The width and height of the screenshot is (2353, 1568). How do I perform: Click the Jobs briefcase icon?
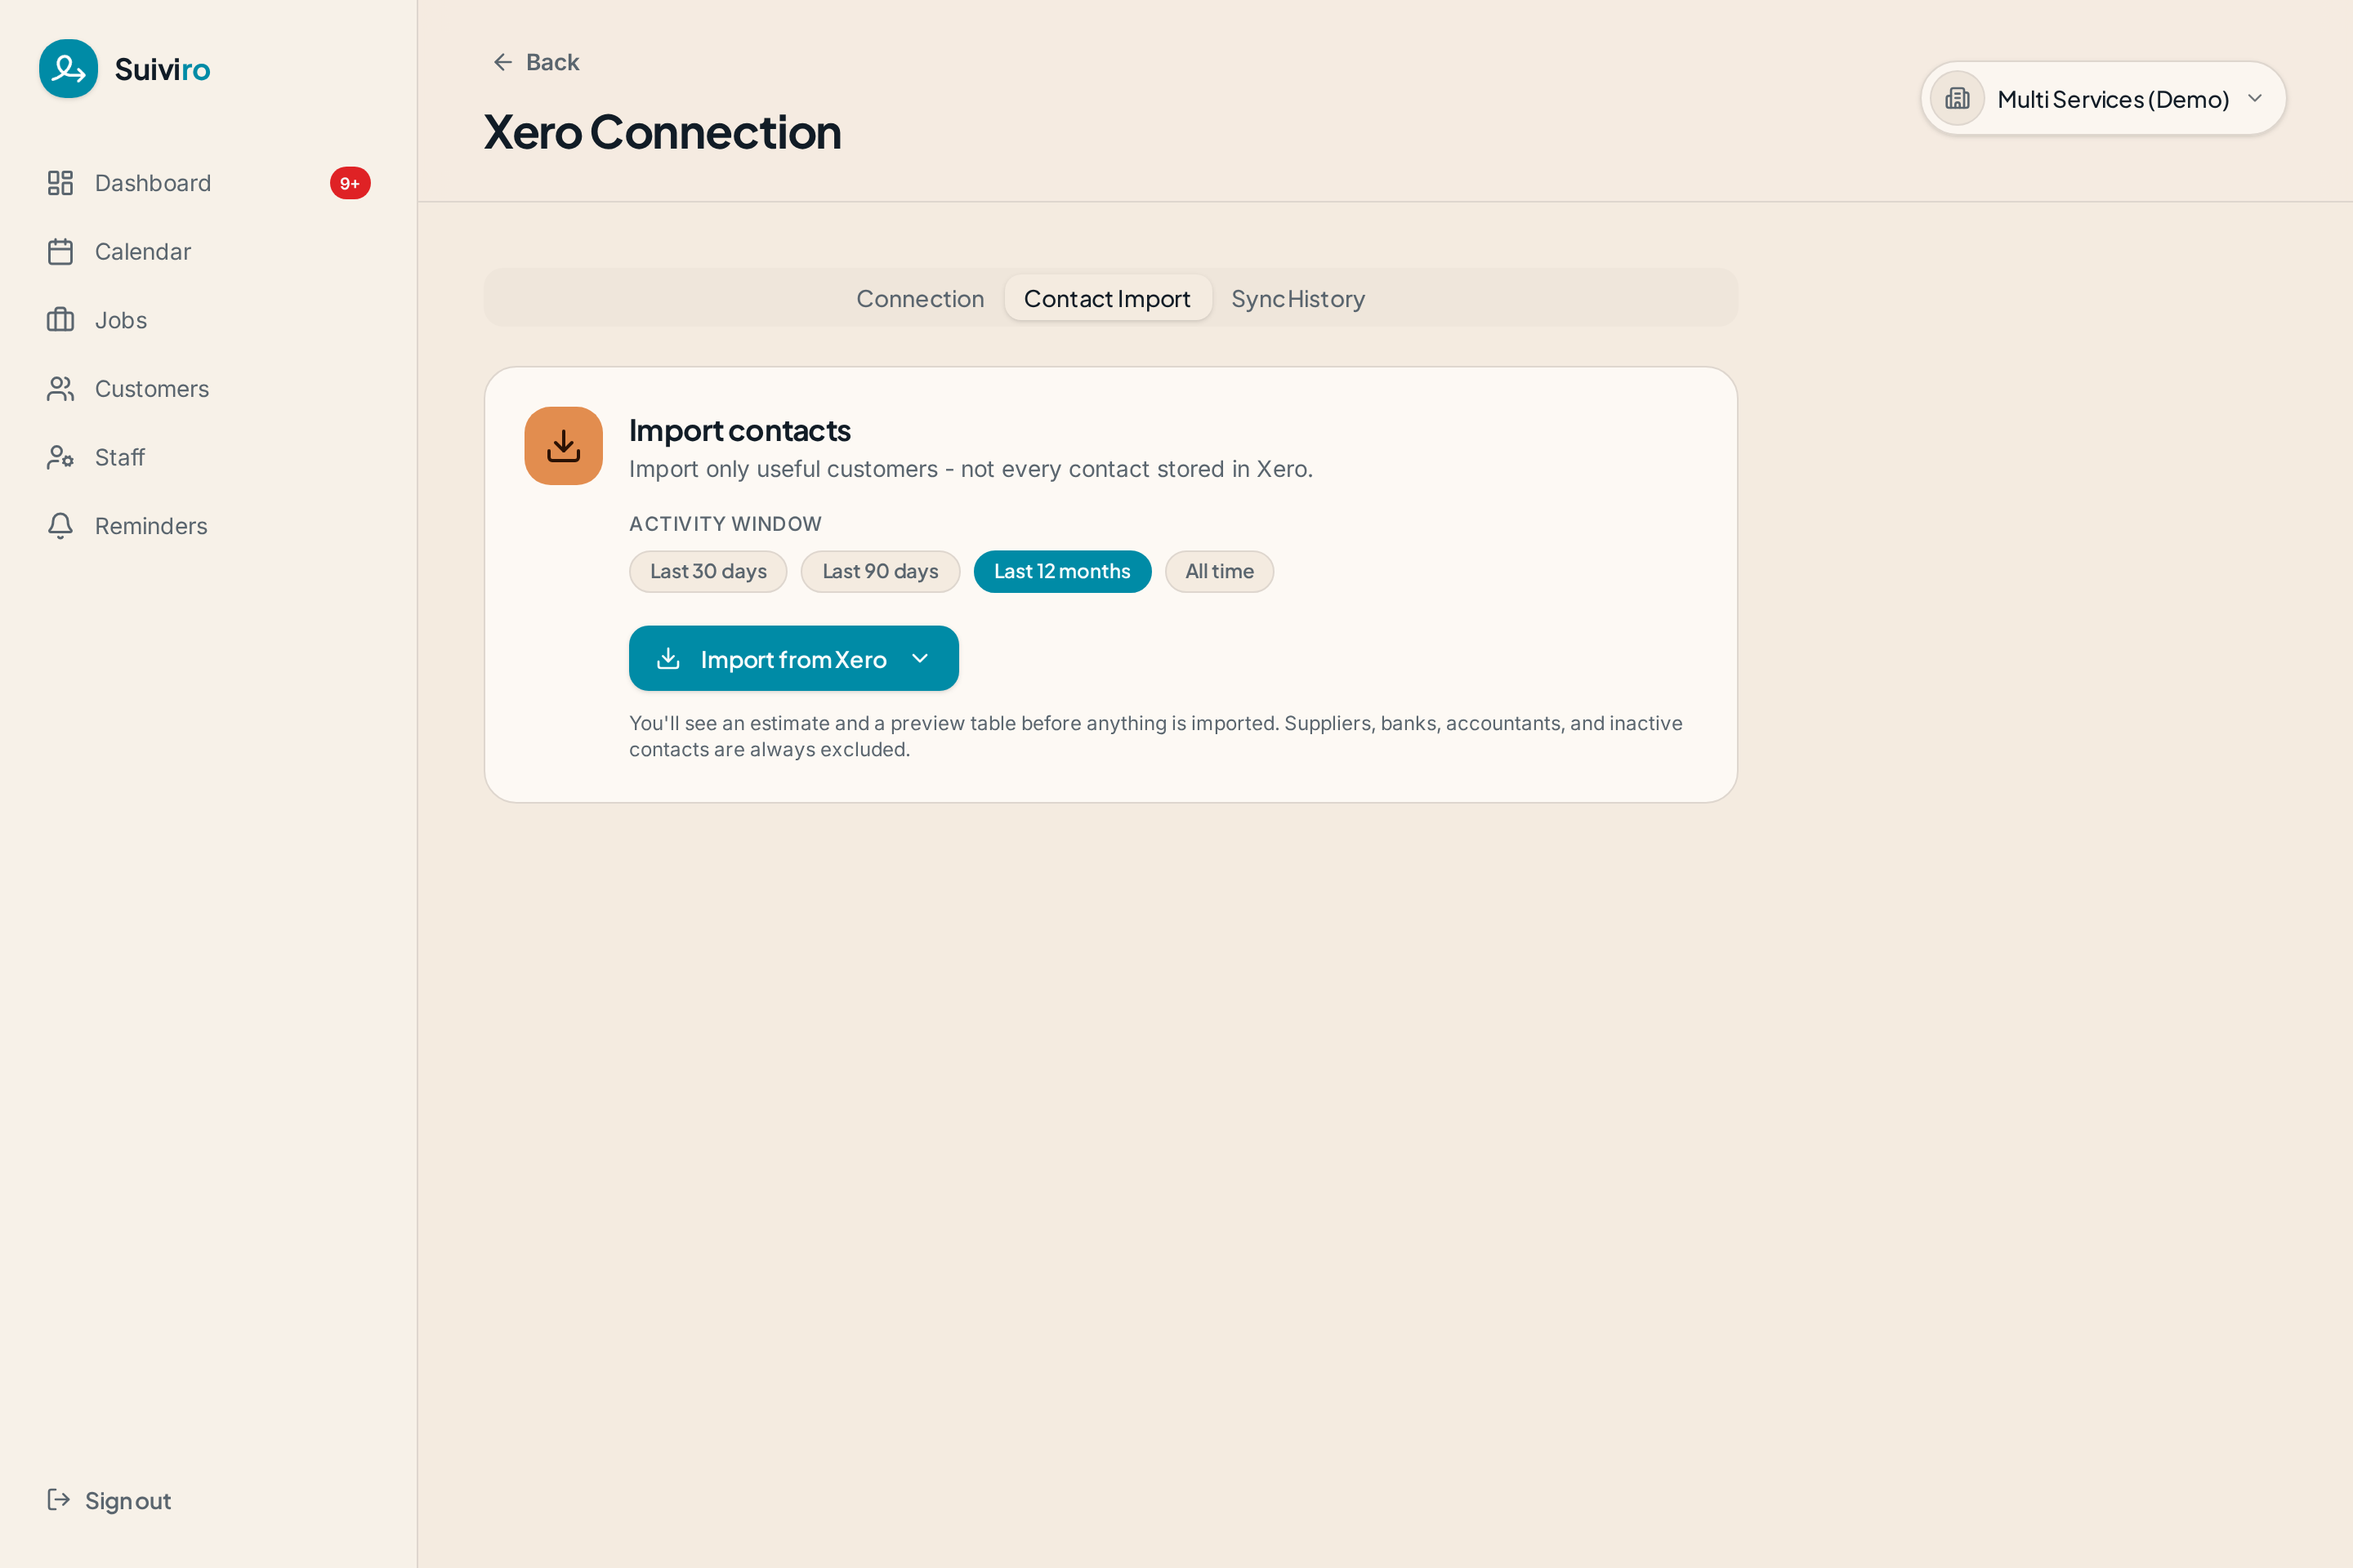(60, 320)
